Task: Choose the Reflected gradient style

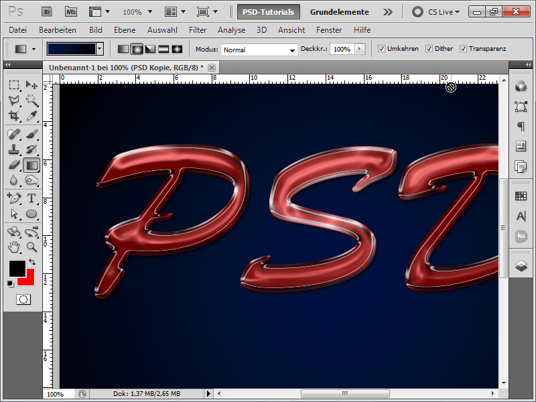Action: click(x=163, y=49)
